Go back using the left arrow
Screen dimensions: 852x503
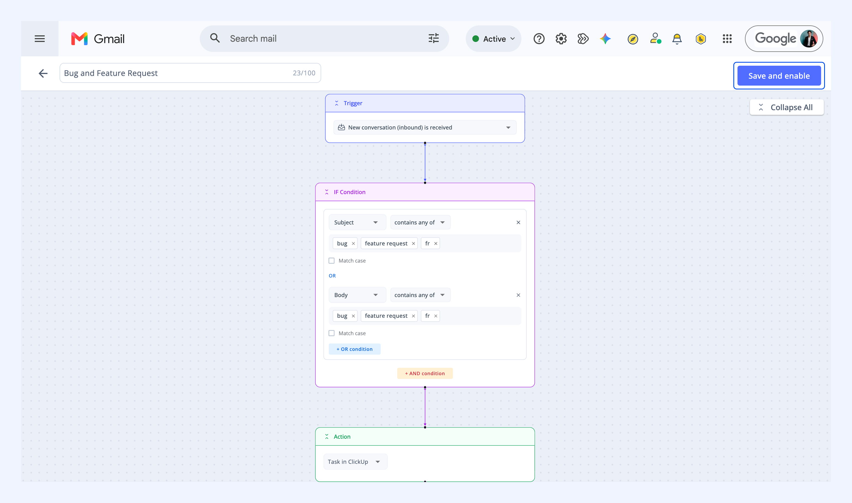click(x=43, y=73)
